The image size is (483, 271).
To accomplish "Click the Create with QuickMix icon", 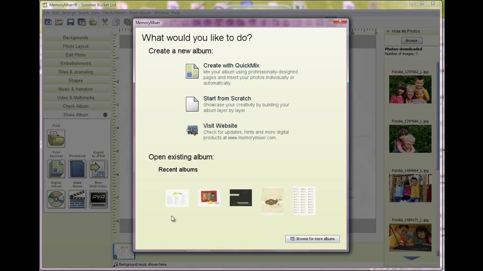I will [192, 71].
